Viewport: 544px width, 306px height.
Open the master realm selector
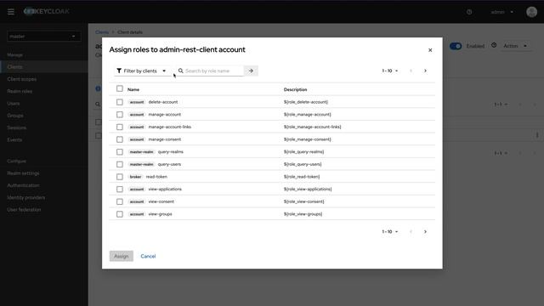(x=43, y=36)
